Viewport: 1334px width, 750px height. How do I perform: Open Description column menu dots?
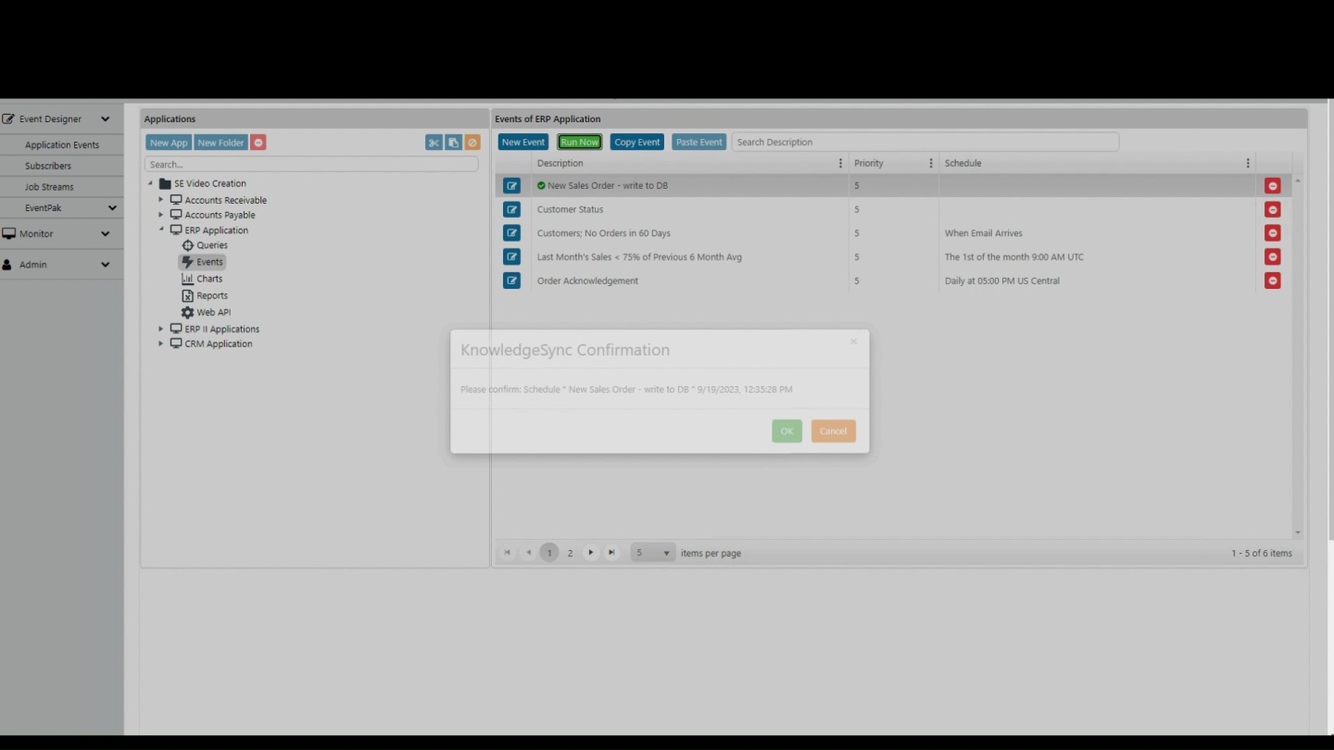tap(840, 163)
